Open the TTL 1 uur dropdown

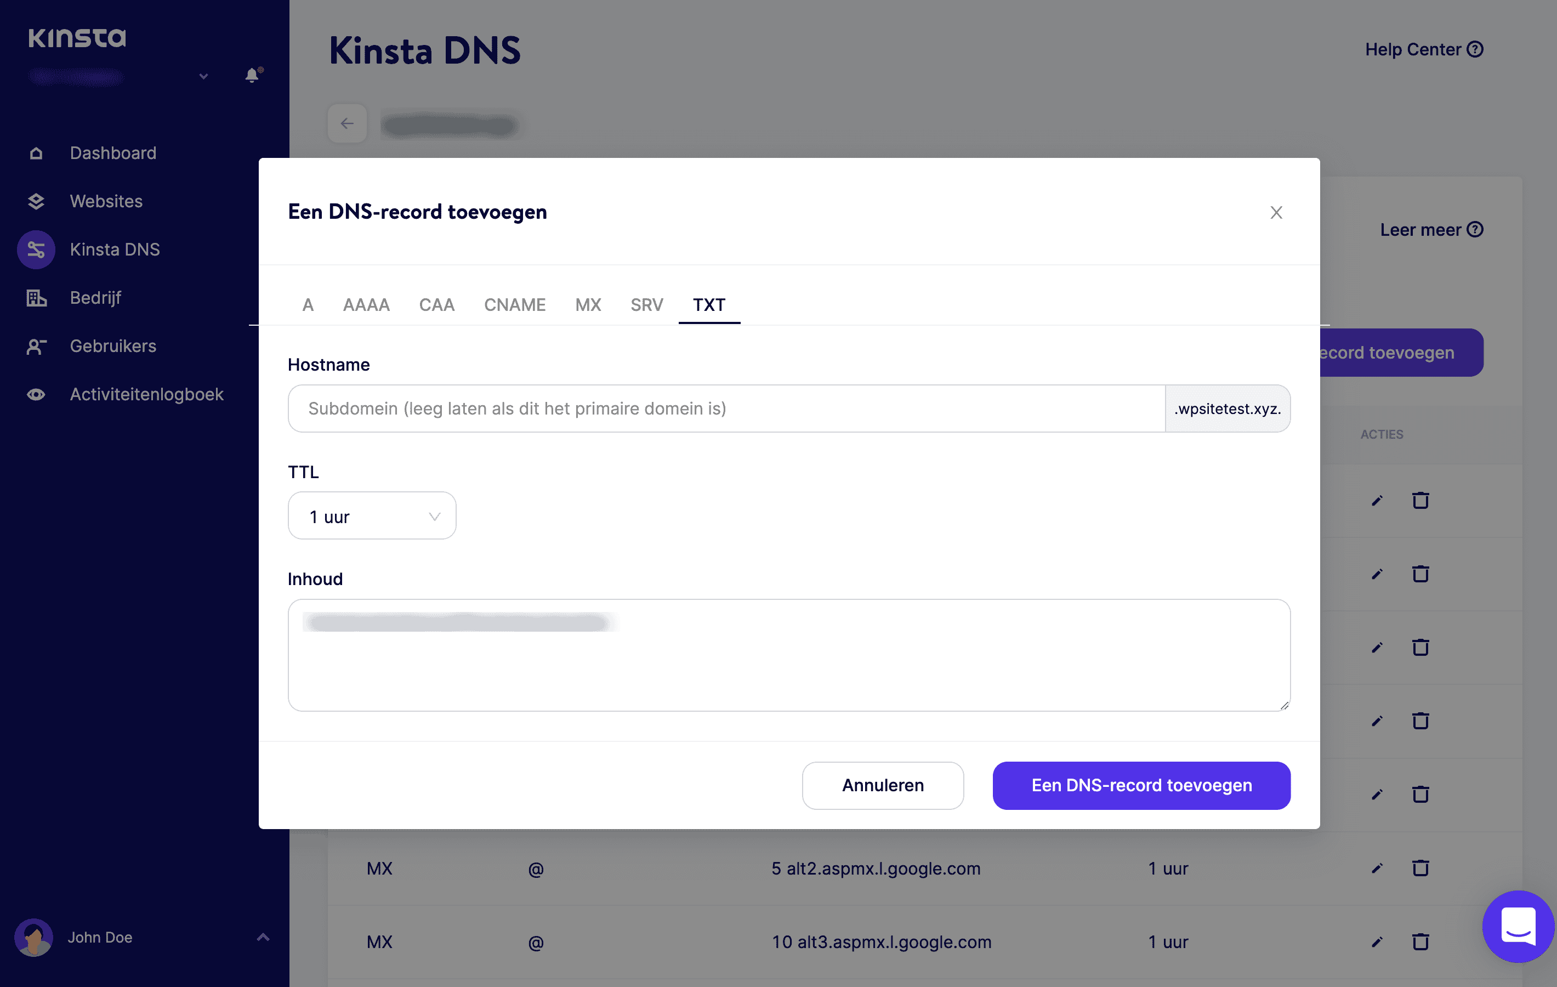[372, 515]
